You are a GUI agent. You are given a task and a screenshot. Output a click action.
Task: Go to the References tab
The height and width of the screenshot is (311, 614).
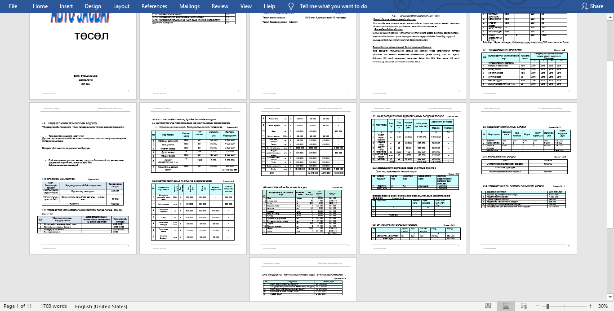[154, 6]
